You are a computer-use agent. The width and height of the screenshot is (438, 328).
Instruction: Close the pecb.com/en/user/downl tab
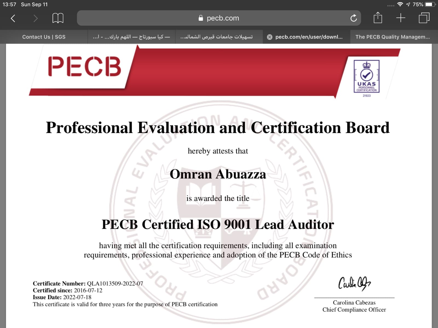click(x=270, y=37)
